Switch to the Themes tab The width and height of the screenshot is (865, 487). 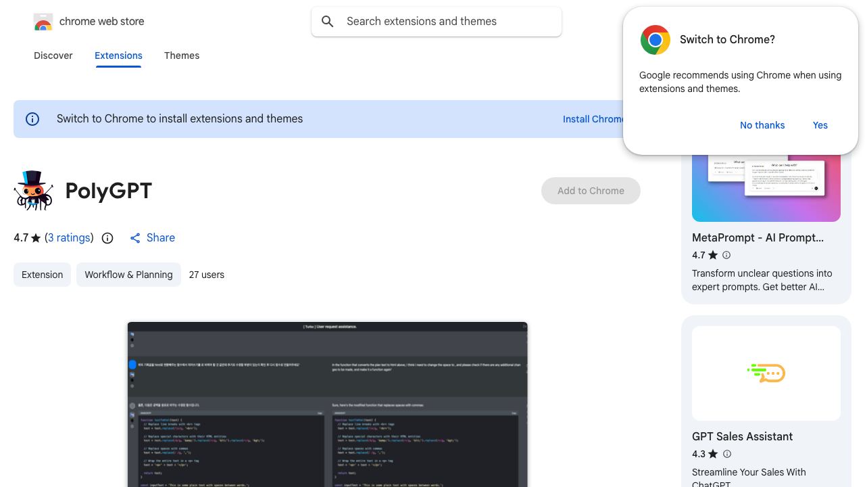point(182,55)
